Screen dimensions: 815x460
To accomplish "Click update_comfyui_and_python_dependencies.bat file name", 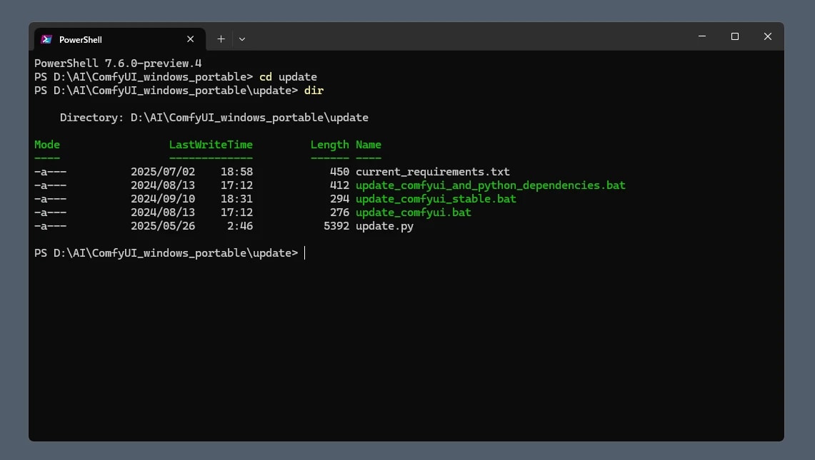I will click(x=490, y=185).
